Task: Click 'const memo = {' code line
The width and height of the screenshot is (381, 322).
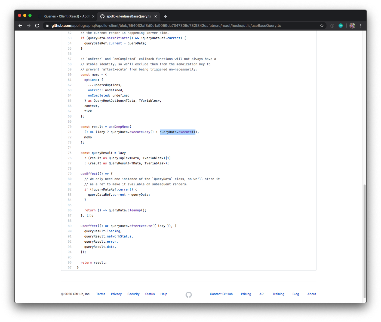Action: click(x=94, y=75)
